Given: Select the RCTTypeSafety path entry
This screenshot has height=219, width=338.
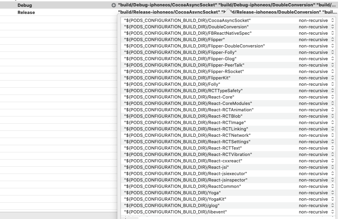Looking at the screenshot, I should [x=183, y=91].
